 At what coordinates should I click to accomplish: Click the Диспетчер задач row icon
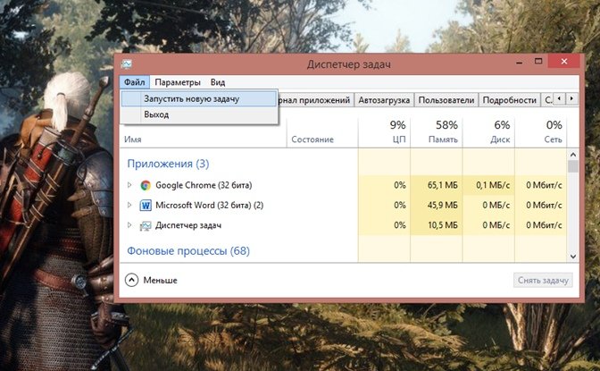pyautogui.click(x=146, y=226)
